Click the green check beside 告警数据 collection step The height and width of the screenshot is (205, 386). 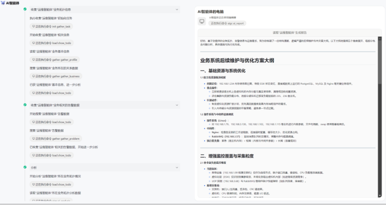(x=25, y=105)
